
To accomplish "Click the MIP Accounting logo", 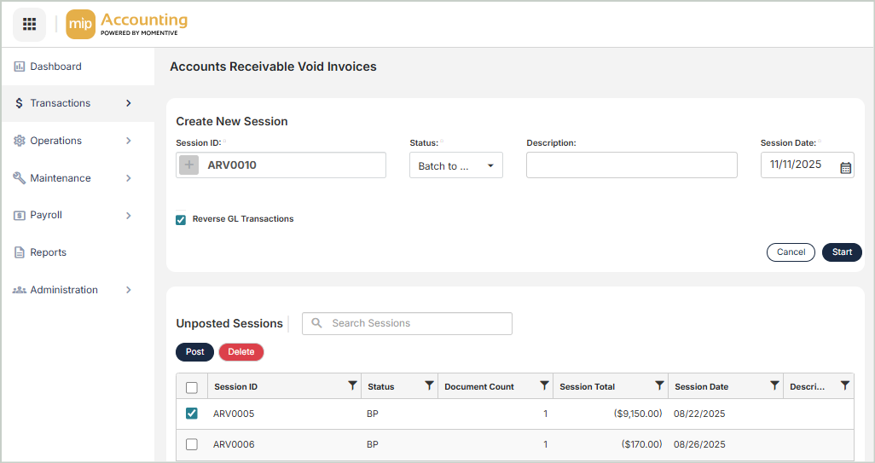I will tap(127, 24).
